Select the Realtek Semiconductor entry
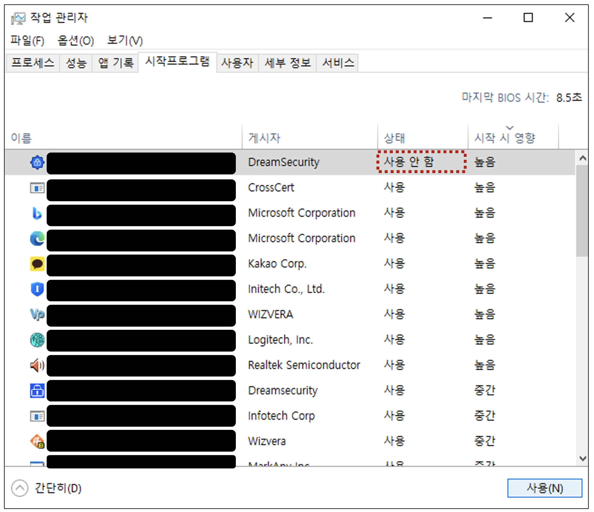Screen dimensions: 594x512 (x=304, y=365)
